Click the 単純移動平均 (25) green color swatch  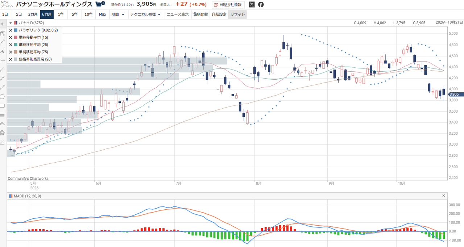point(16,45)
